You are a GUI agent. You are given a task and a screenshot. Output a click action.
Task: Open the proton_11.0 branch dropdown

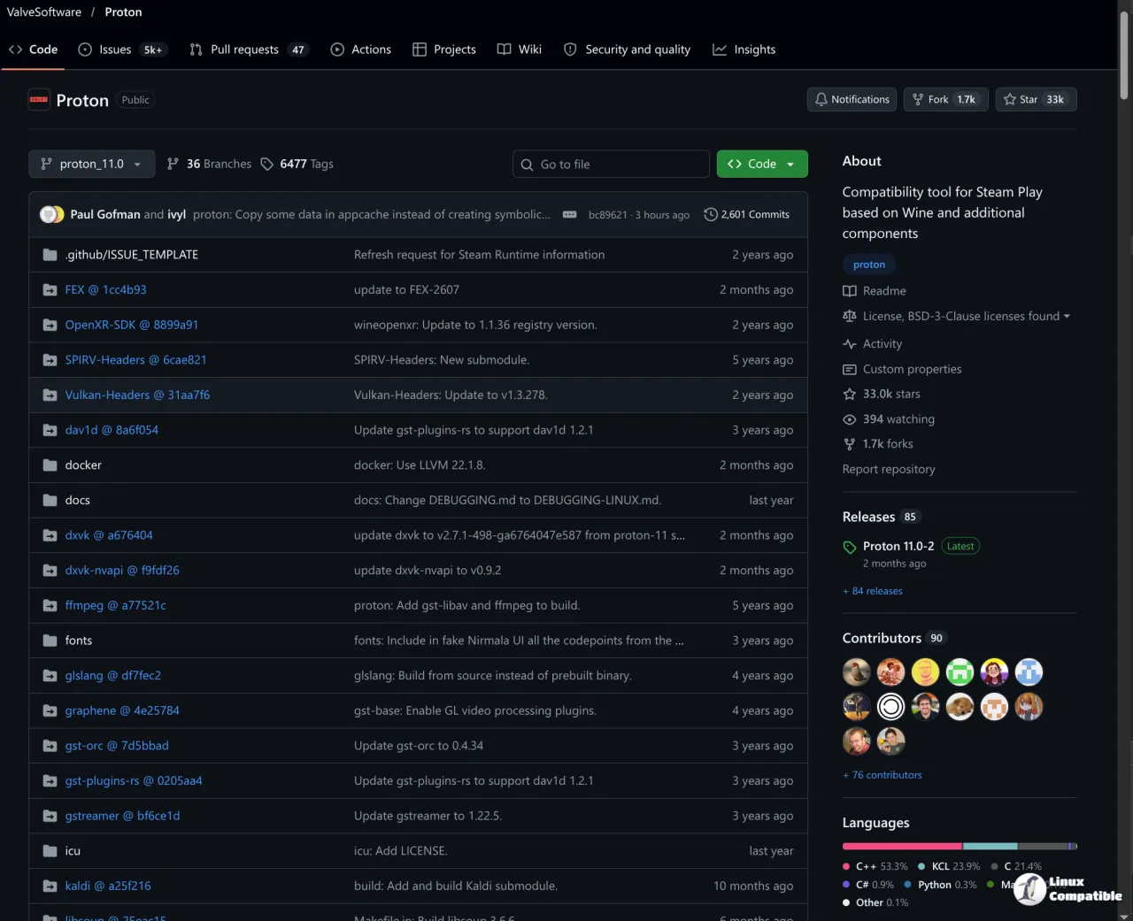(92, 164)
